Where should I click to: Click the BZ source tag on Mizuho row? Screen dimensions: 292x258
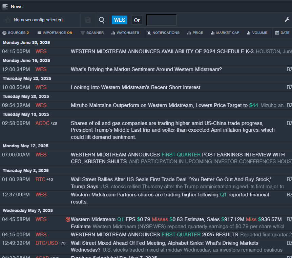289,105
